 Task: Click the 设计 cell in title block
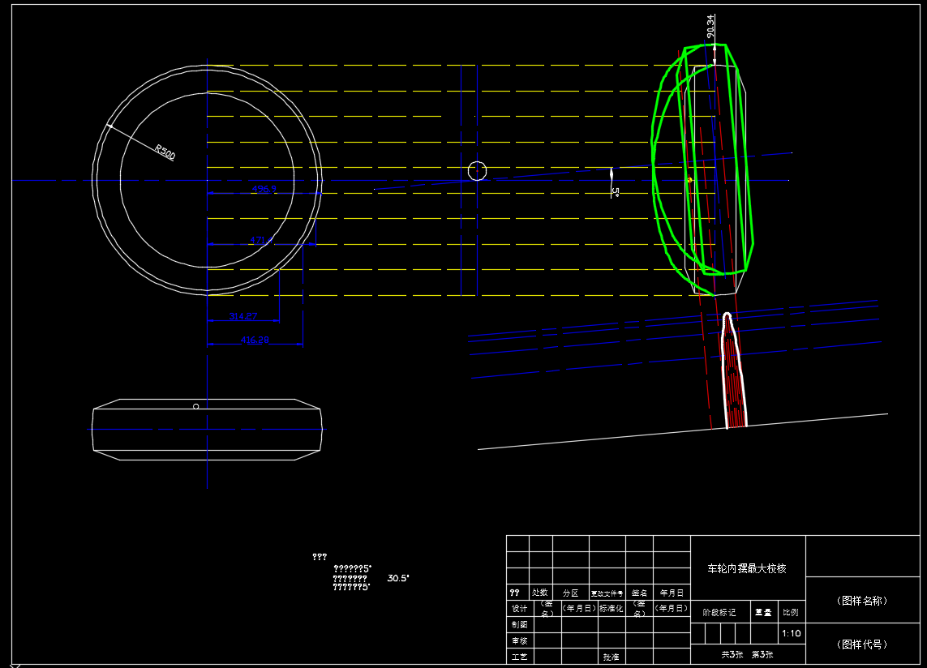pos(518,608)
